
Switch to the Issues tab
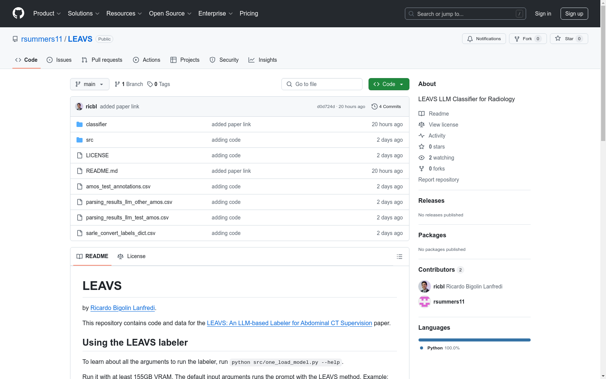coord(59,60)
